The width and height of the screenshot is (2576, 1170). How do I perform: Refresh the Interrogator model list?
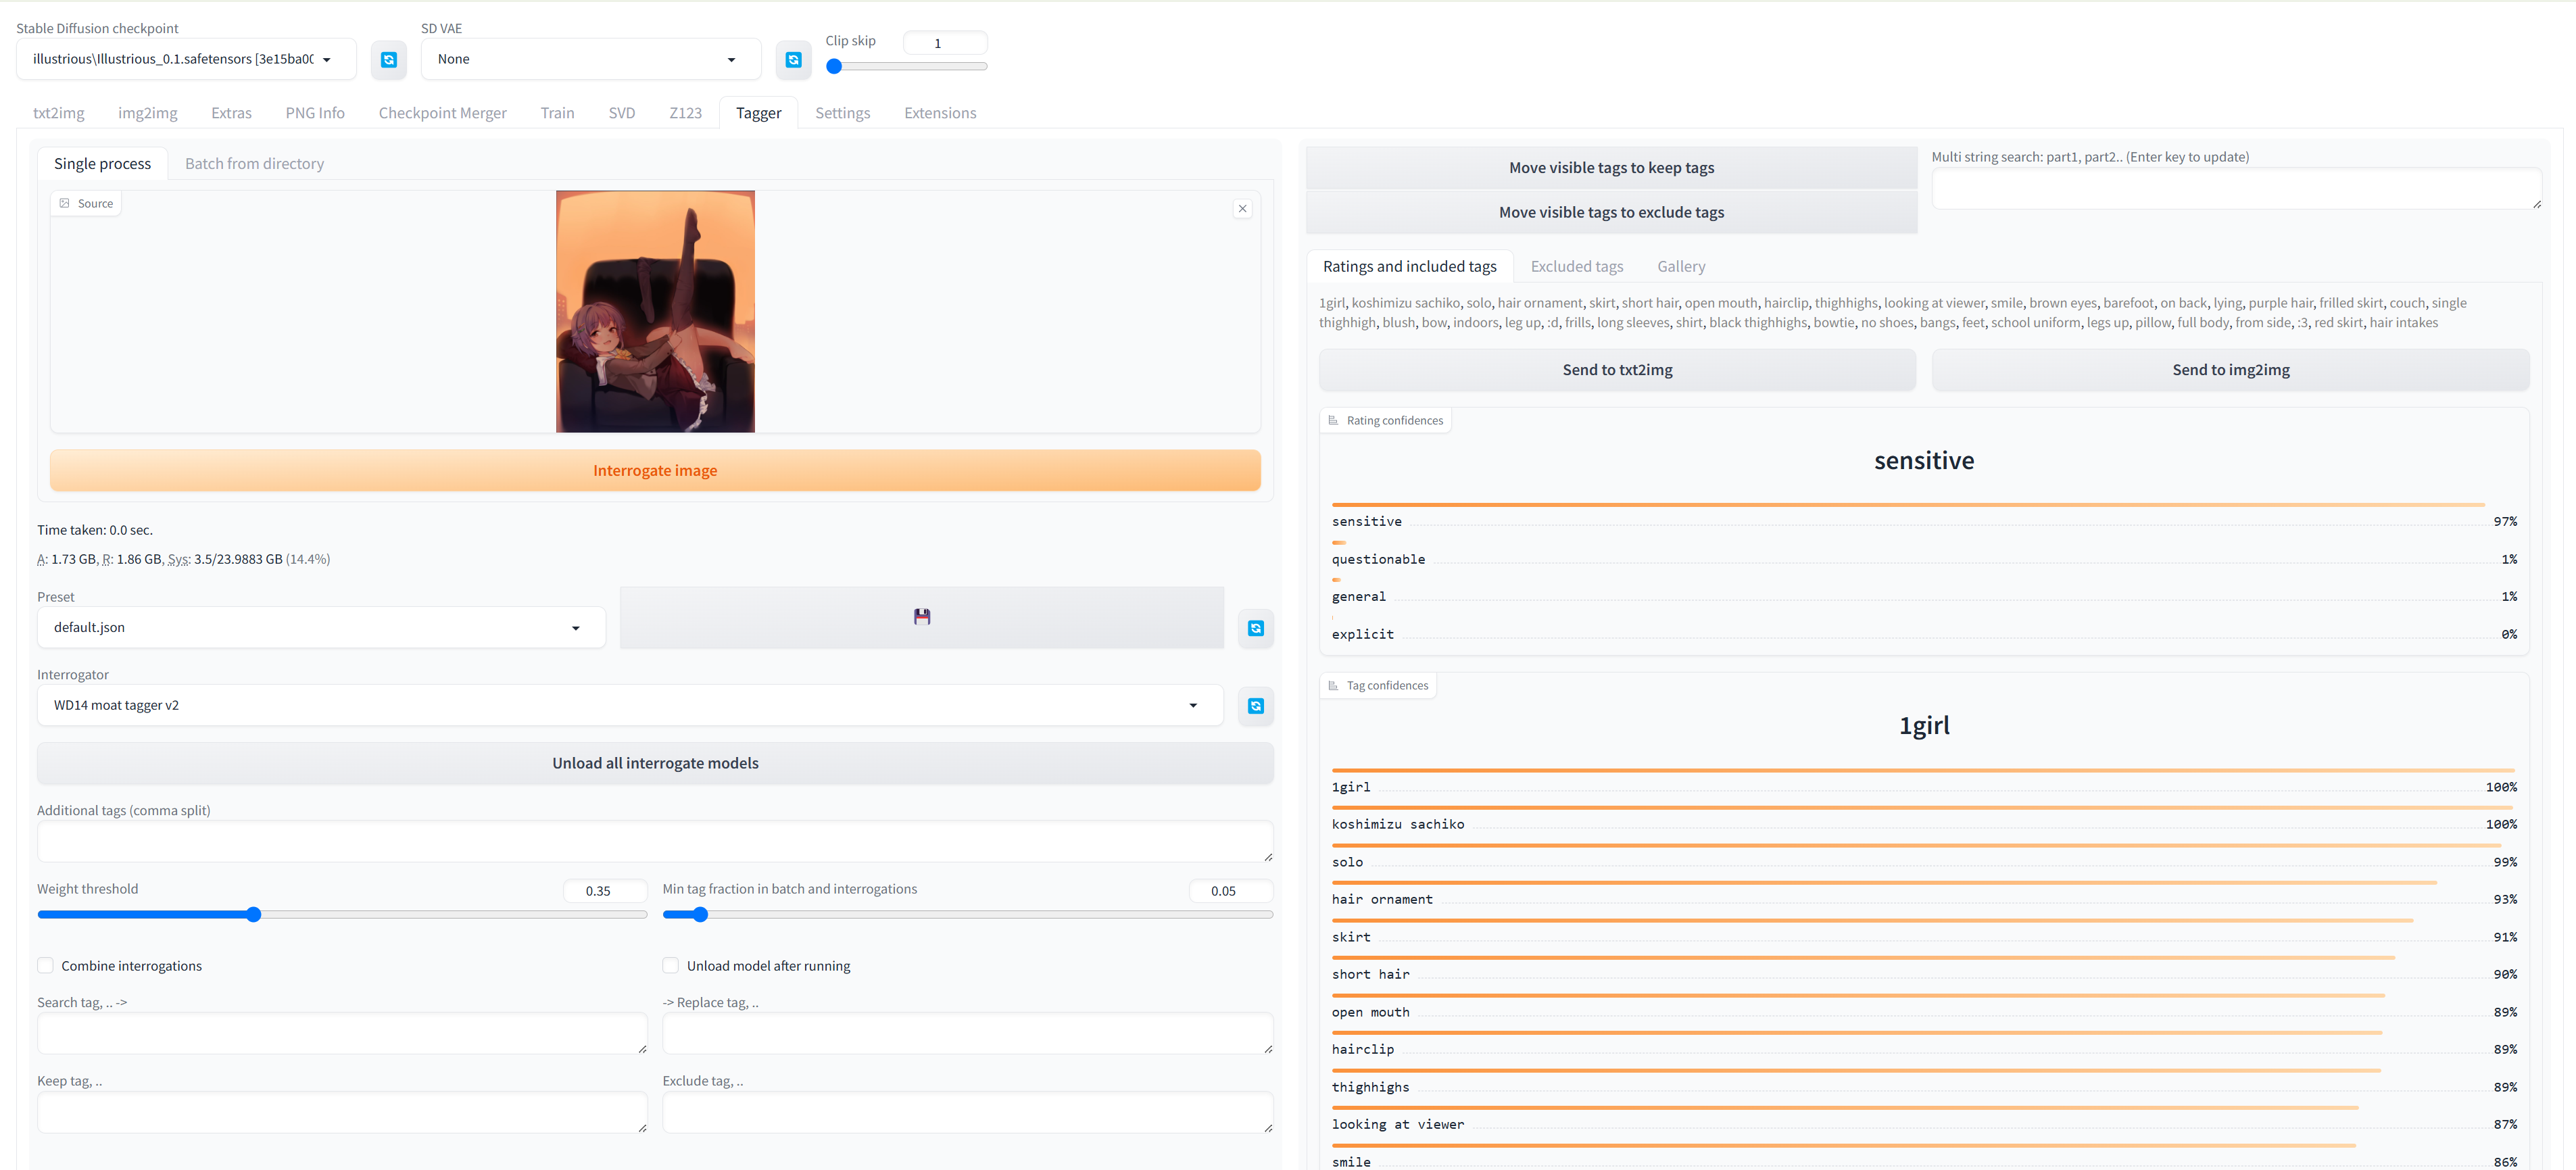point(1256,706)
